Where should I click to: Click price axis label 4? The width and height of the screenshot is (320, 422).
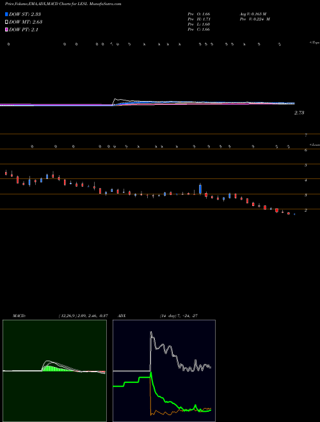click(306, 180)
